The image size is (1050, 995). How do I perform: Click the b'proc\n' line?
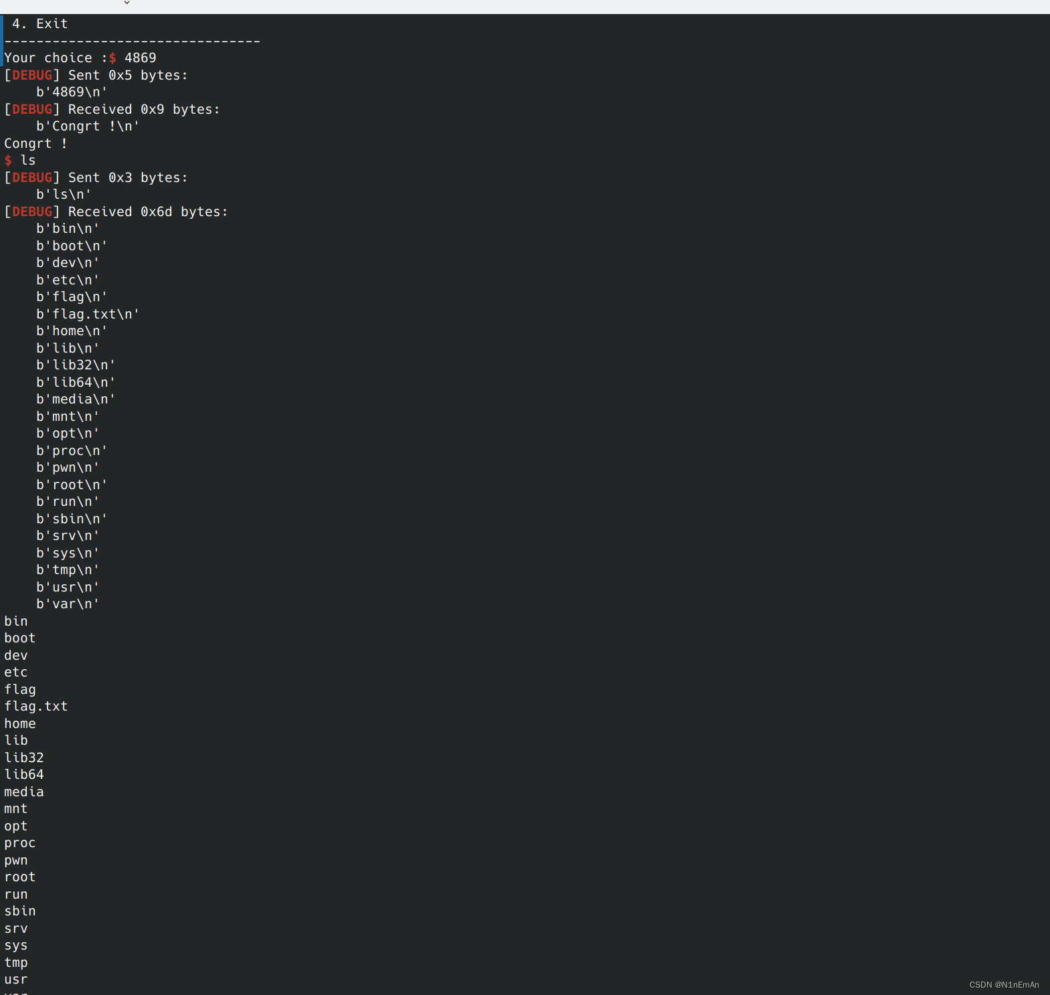pos(72,450)
